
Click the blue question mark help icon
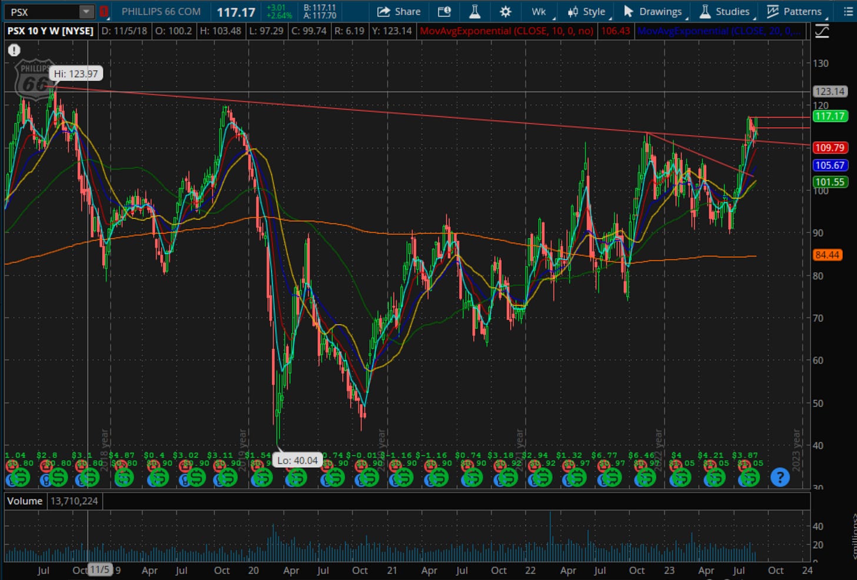tap(780, 477)
